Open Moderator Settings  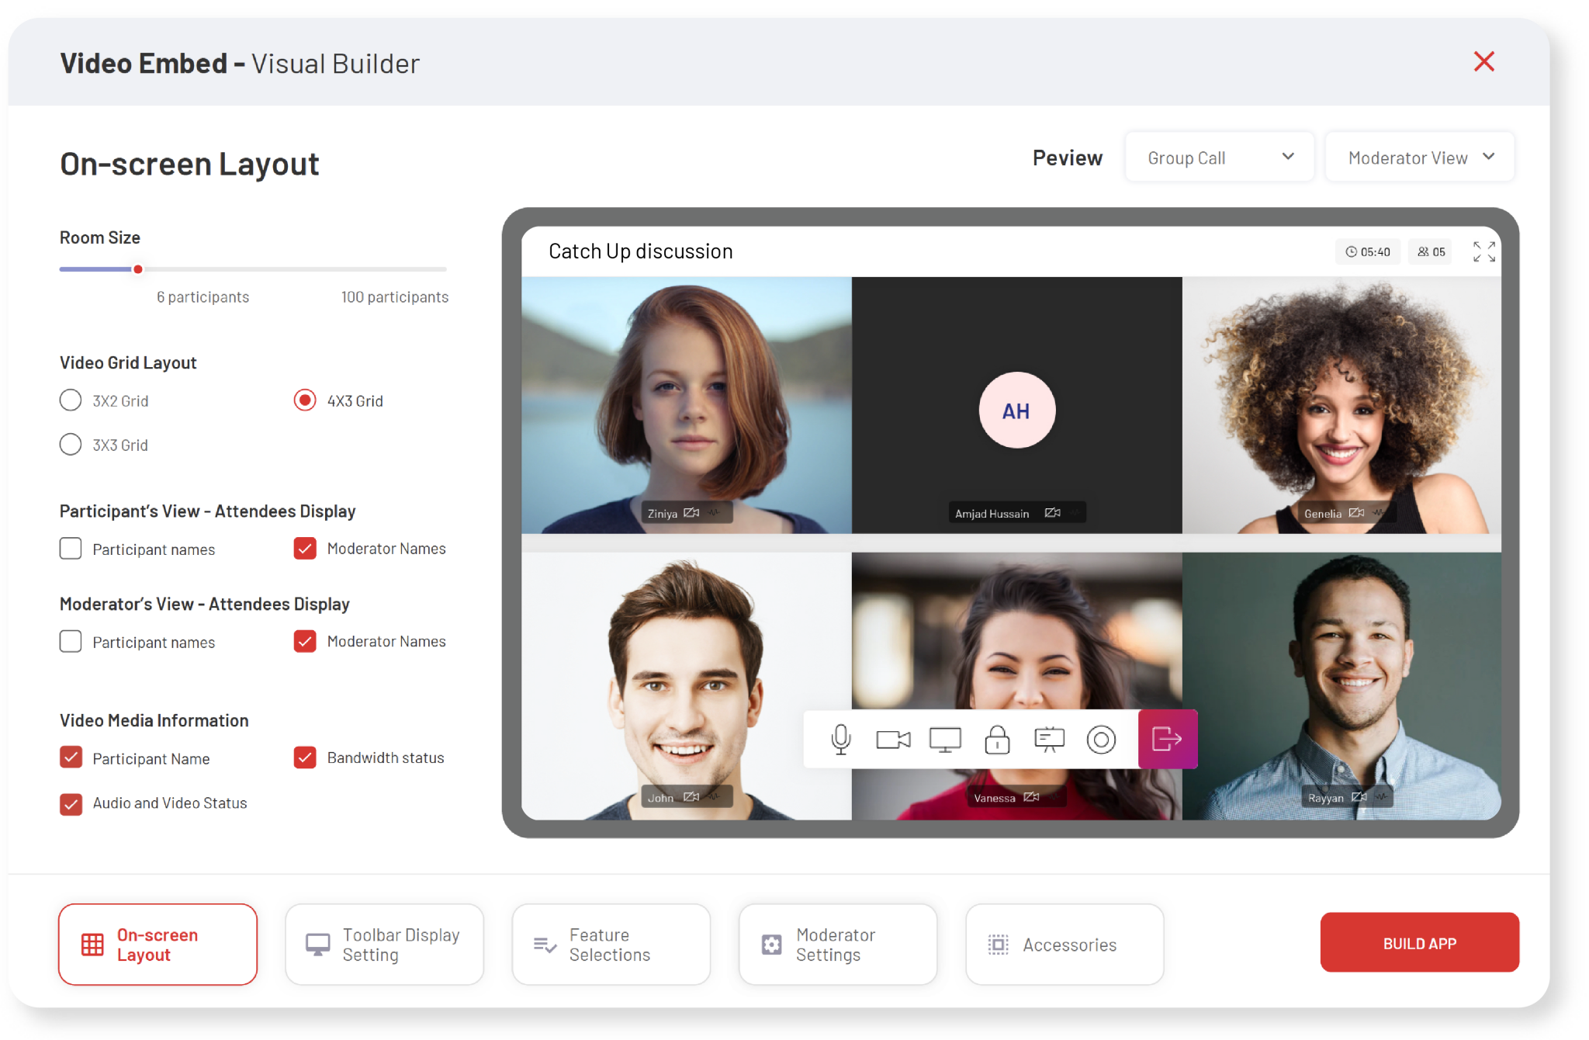point(837,945)
